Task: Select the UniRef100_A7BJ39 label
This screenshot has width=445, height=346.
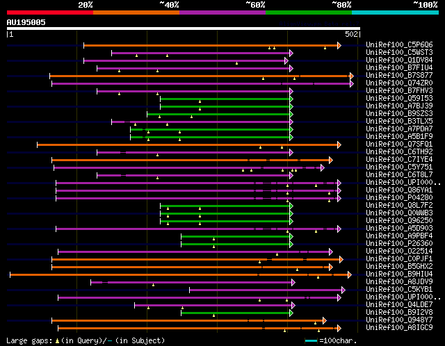Action: 399,106
